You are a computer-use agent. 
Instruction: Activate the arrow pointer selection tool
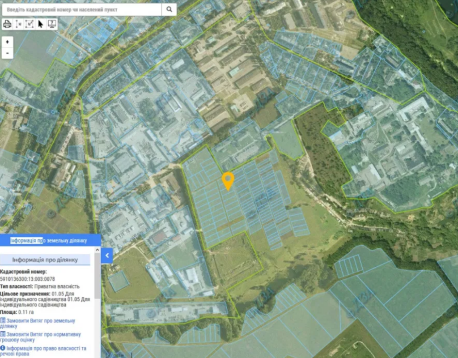[x=41, y=24]
